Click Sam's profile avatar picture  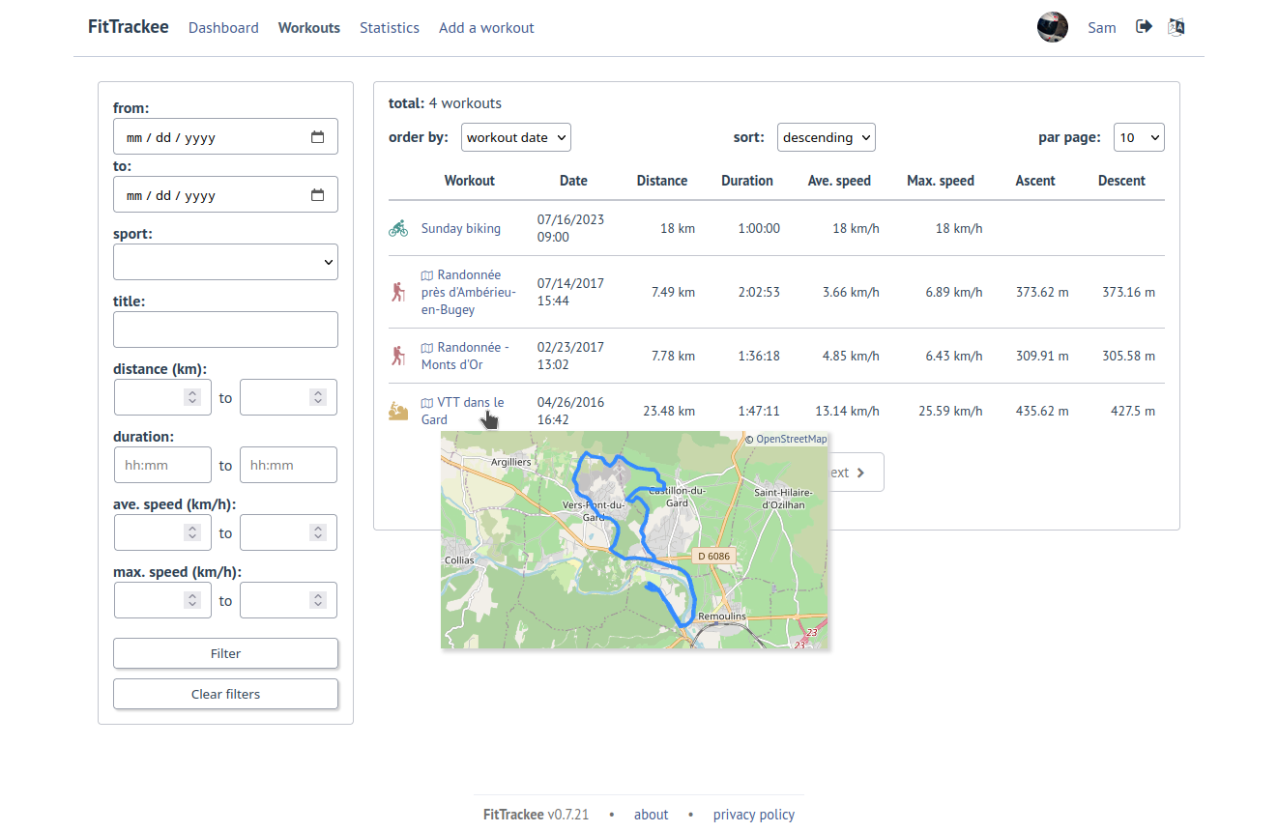coord(1052,27)
